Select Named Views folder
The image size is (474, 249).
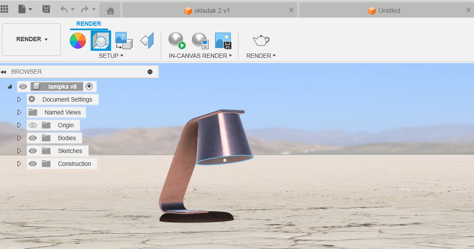[63, 112]
